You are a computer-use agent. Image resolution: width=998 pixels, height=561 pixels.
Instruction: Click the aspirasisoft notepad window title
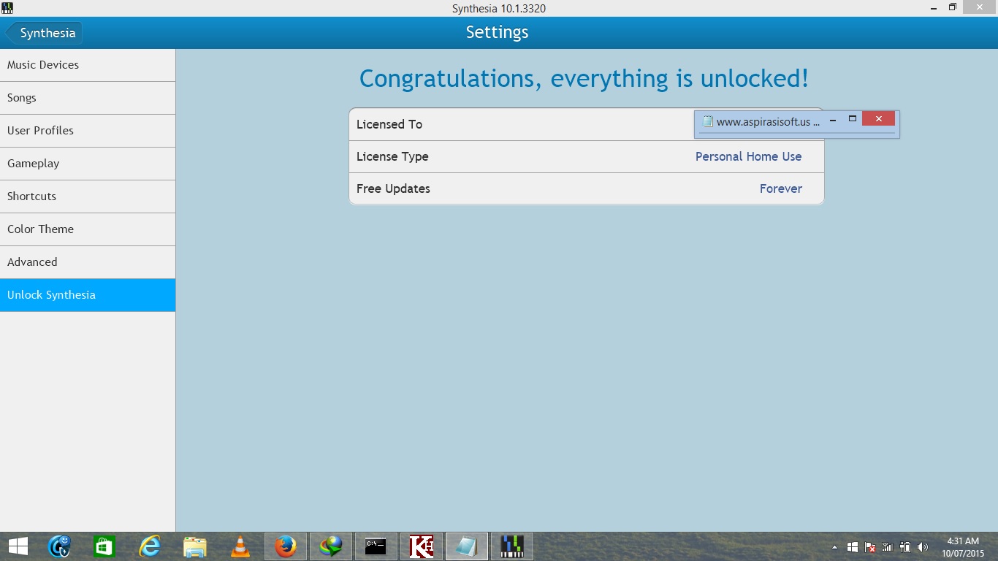click(x=768, y=122)
